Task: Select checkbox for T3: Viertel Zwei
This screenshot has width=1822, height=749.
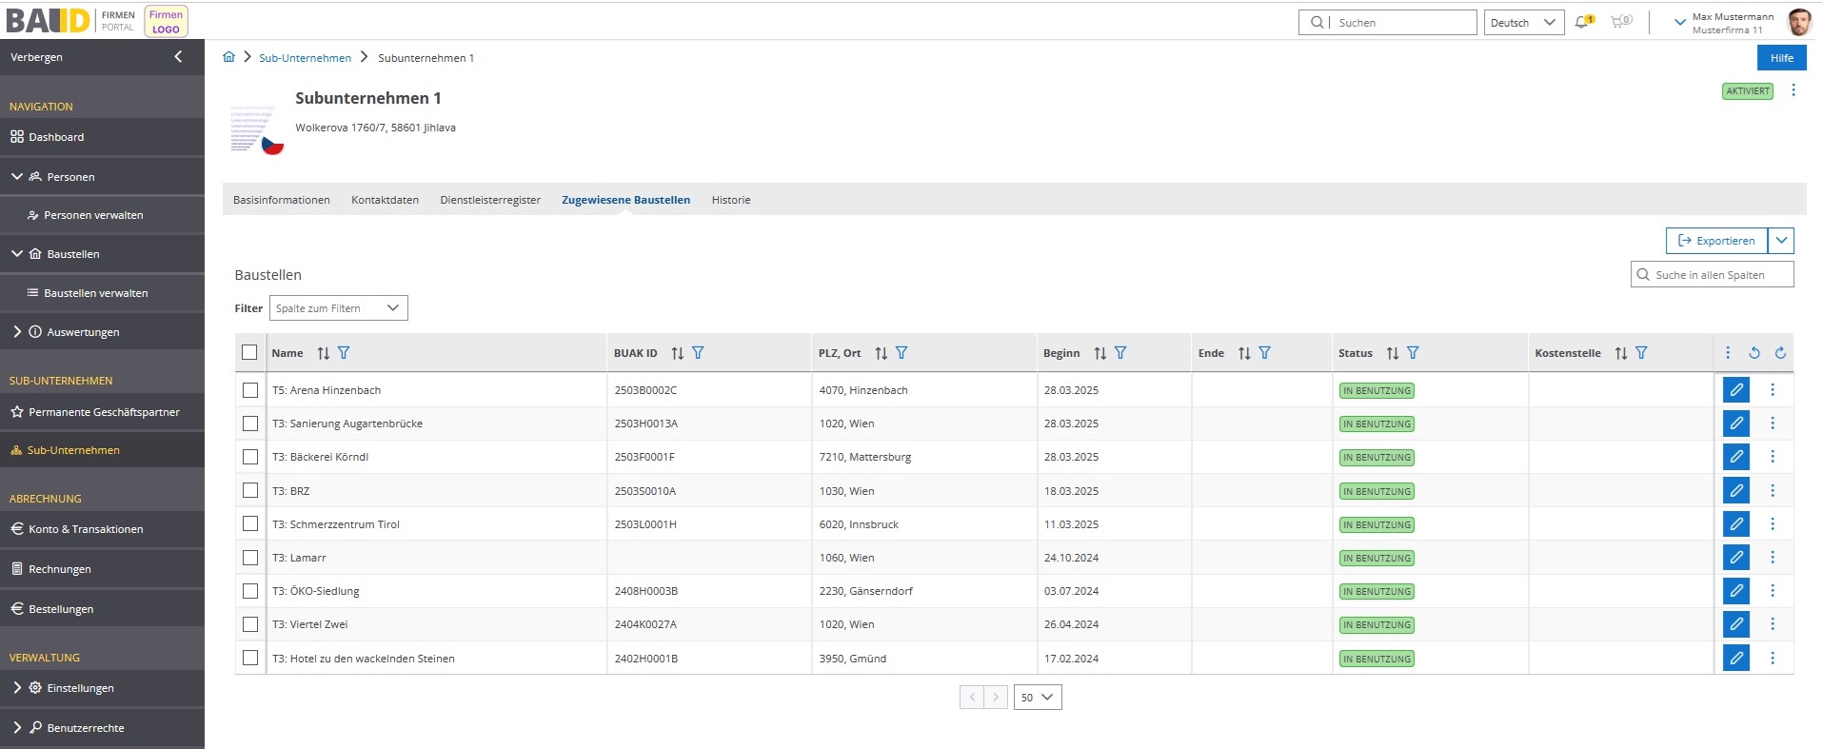Action: (x=250, y=624)
